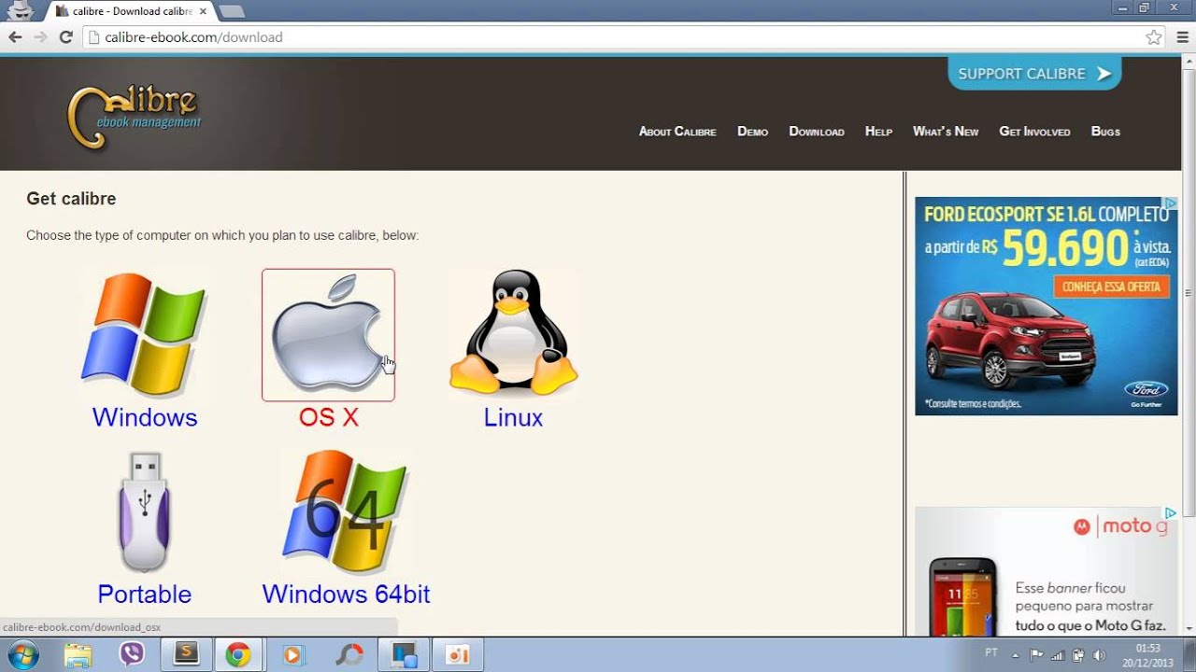
Task: Choose the Windows 64bit logo icon
Action: click(346, 512)
